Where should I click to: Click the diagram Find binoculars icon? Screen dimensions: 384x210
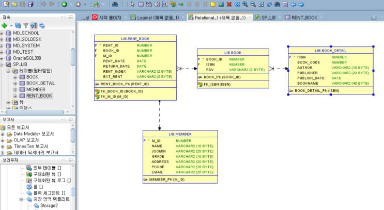277,4
